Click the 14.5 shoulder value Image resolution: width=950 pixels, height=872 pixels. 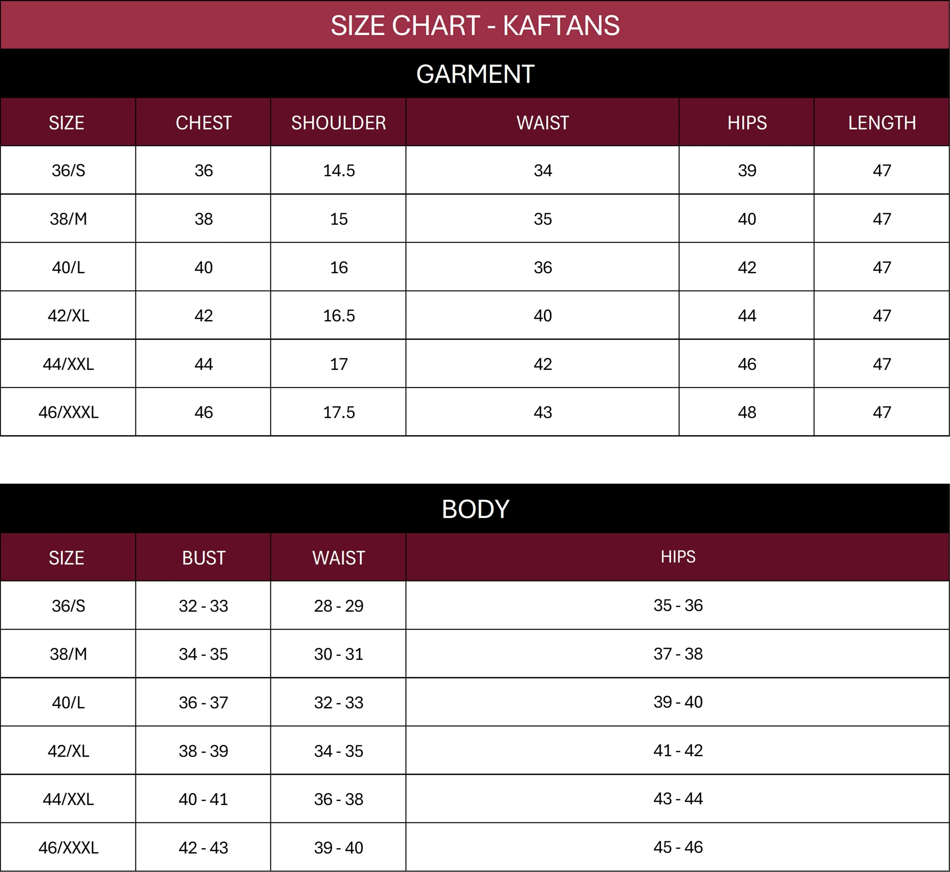coord(339,170)
